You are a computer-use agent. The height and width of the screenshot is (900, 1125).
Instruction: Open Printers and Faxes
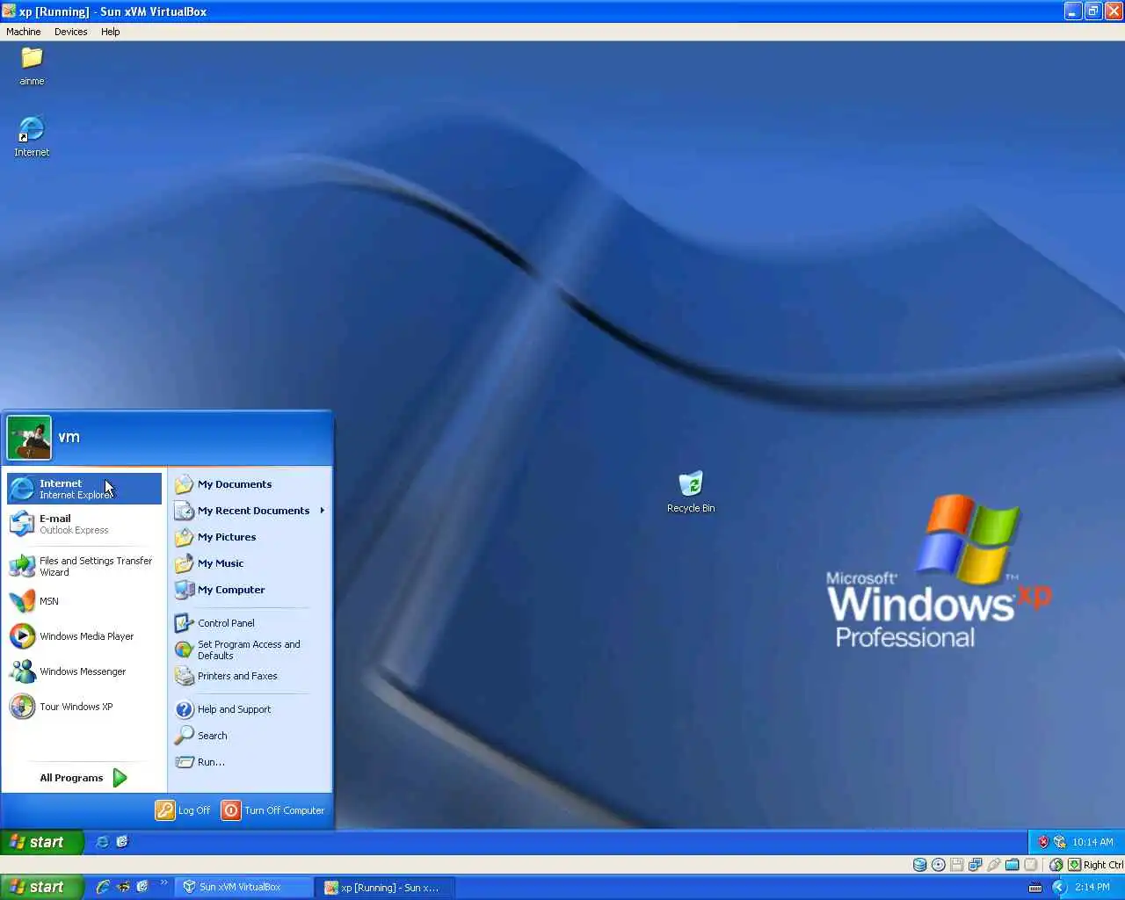pyautogui.click(x=250, y=676)
